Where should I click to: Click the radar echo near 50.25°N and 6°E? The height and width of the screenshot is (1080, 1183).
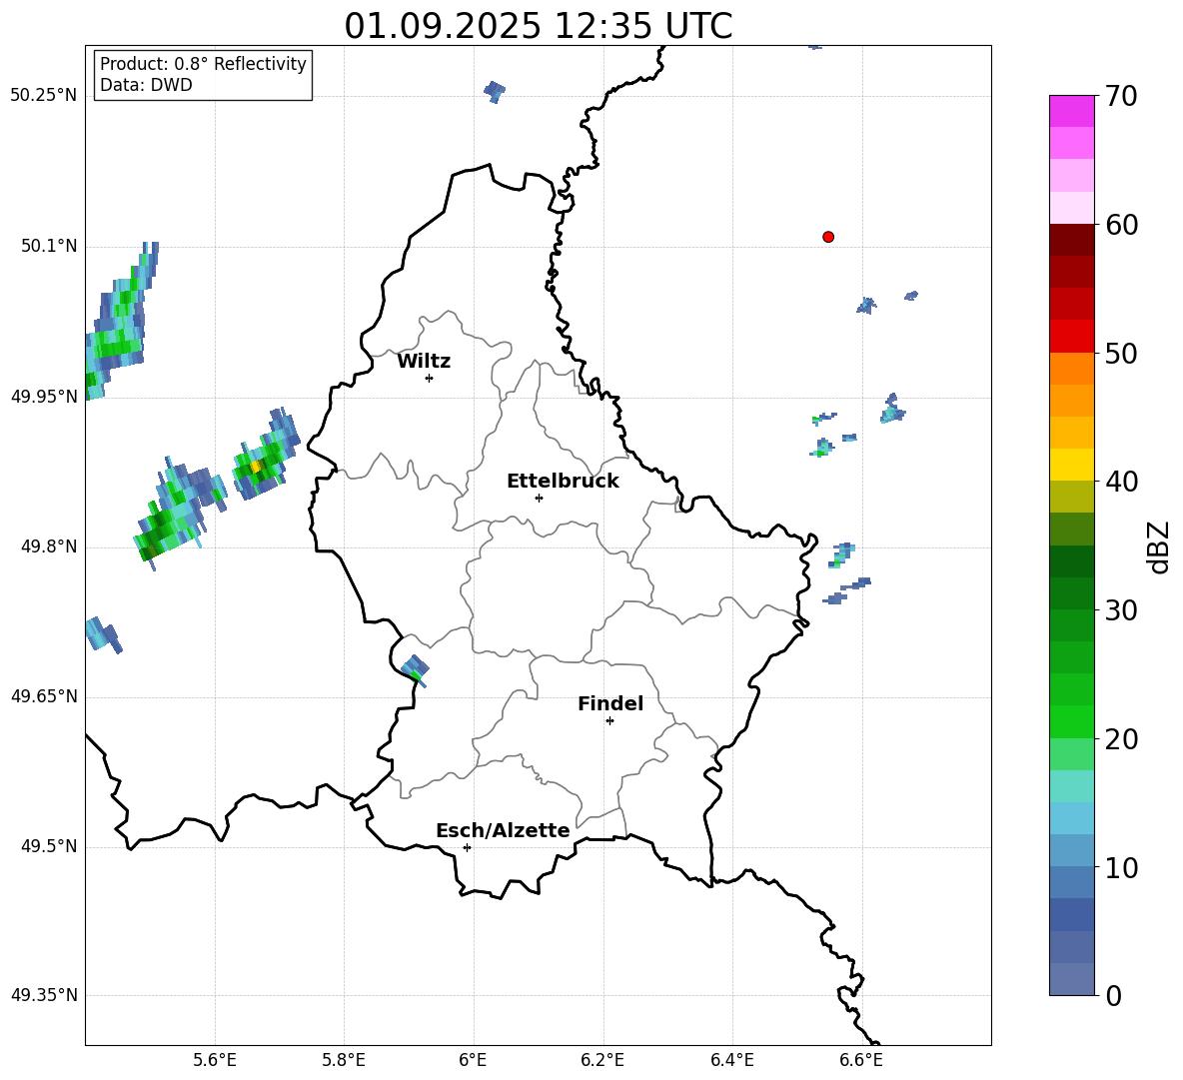(495, 91)
